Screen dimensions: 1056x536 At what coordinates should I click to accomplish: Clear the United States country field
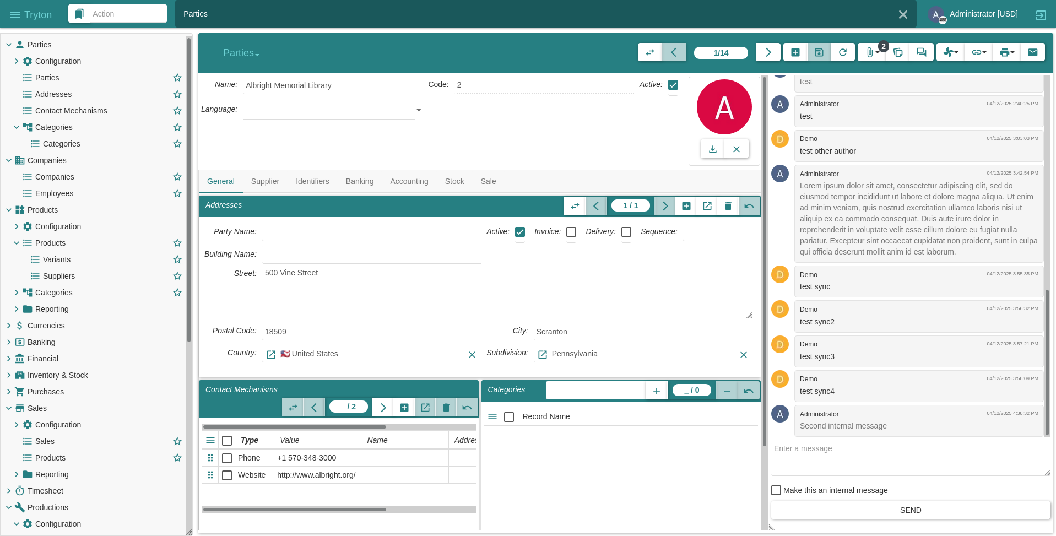[472, 355]
